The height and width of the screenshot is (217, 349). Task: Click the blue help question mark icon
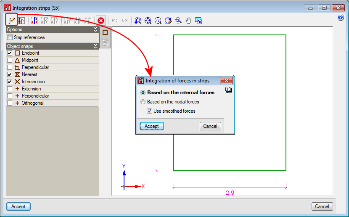point(341,18)
